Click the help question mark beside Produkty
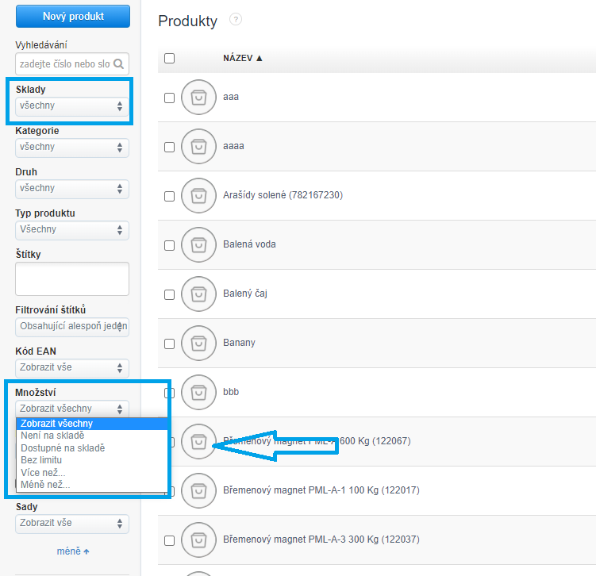596x576 pixels. click(x=236, y=20)
